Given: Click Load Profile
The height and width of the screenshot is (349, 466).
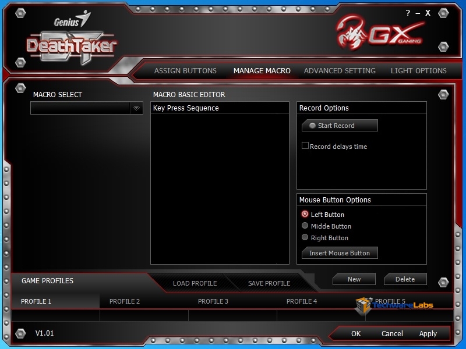Looking at the screenshot, I should click(195, 283).
